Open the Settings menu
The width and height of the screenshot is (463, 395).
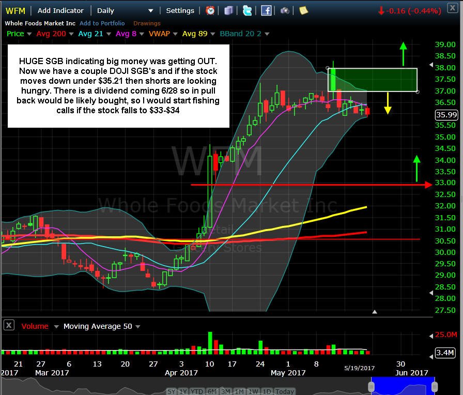point(180,11)
